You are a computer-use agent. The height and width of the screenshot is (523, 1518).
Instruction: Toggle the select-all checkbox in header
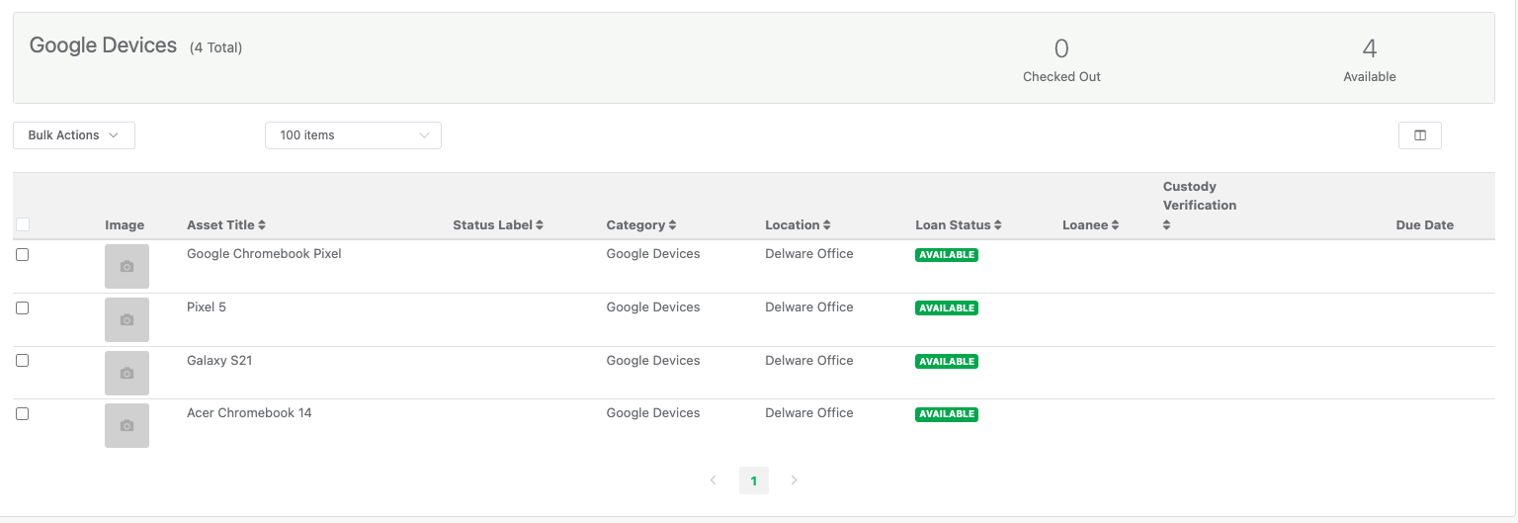pos(22,225)
